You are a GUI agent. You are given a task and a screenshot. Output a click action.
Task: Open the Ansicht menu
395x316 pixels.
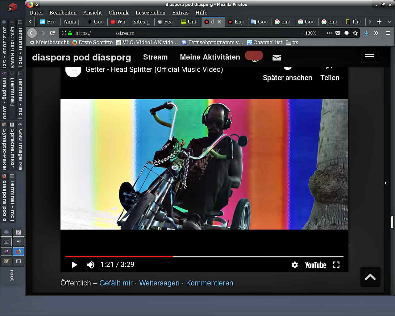92,13
